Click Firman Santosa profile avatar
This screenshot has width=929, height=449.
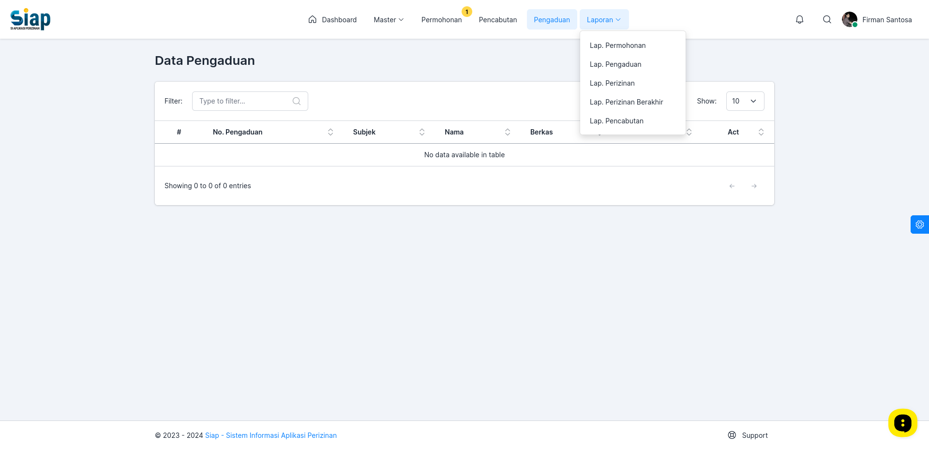pyautogui.click(x=849, y=19)
